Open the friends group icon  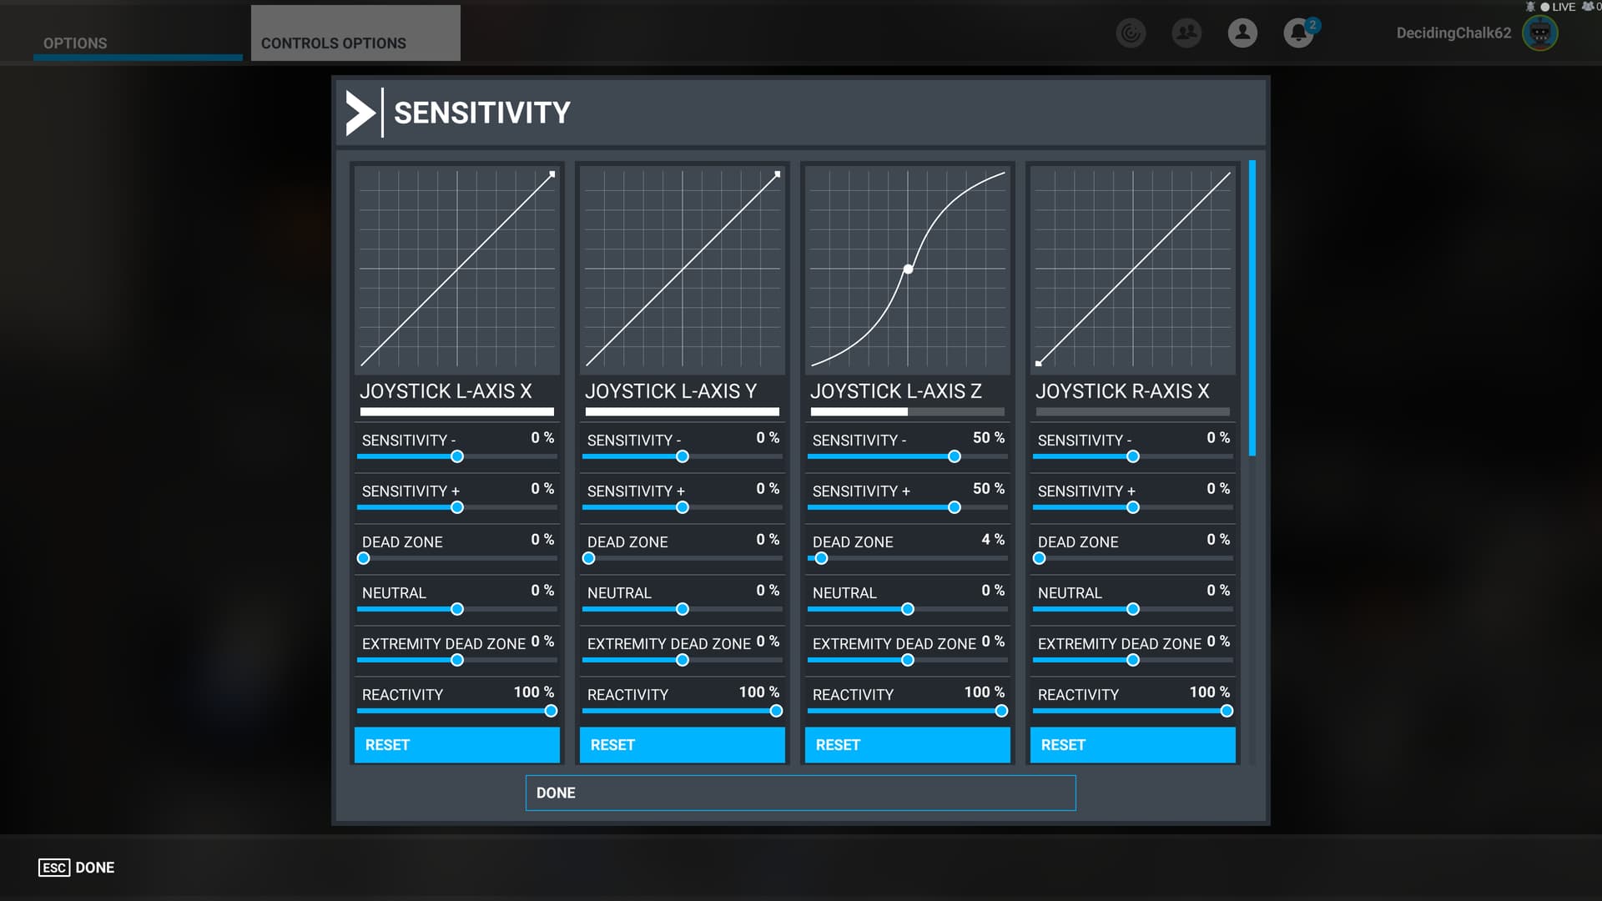point(1186,33)
